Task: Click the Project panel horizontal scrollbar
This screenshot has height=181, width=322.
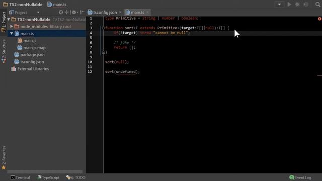Action: click(45, 171)
